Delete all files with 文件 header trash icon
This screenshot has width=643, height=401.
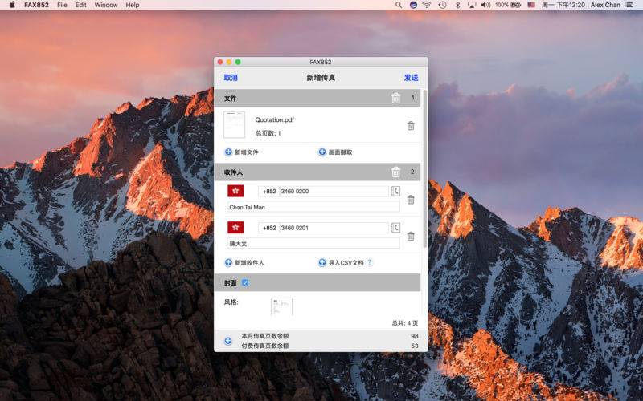tap(395, 99)
